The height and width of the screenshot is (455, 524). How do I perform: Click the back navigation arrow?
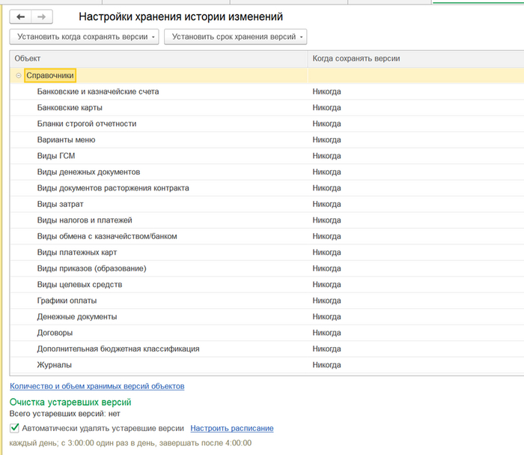click(x=21, y=16)
